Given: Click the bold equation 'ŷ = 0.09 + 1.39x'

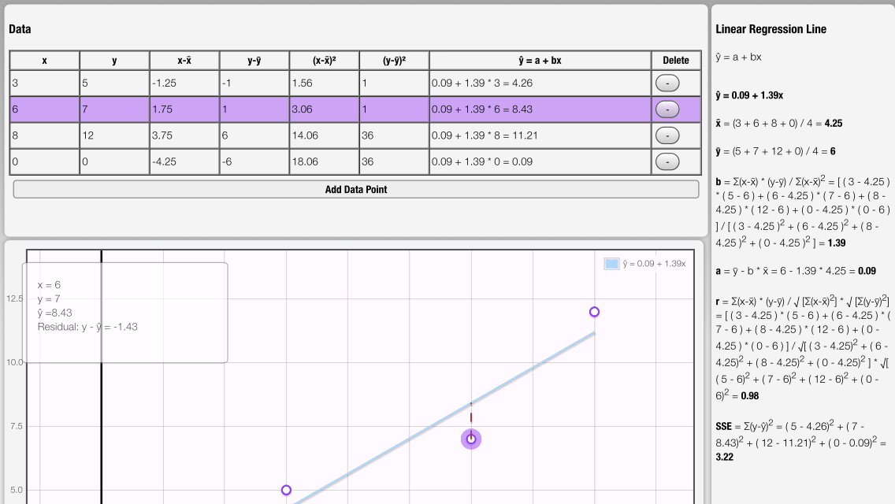Looking at the screenshot, I should pos(749,95).
